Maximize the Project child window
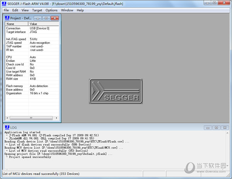232x179 pixels. (x=46, y=18)
